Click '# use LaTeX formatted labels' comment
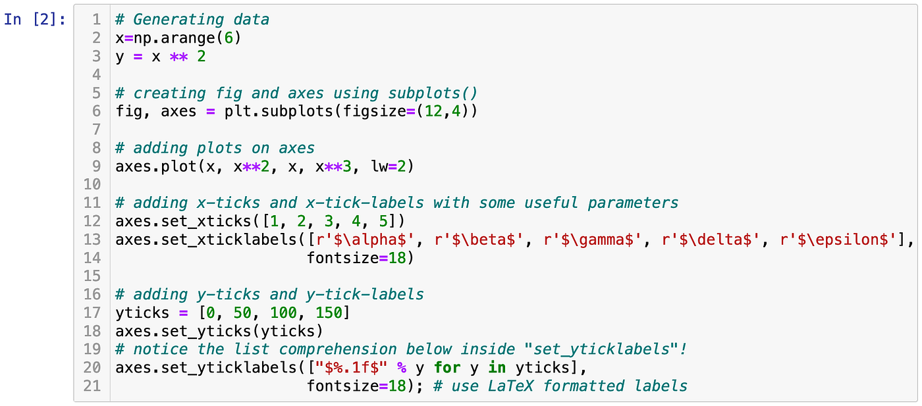Viewport: 922px width, 406px height. click(x=560, y=386)
